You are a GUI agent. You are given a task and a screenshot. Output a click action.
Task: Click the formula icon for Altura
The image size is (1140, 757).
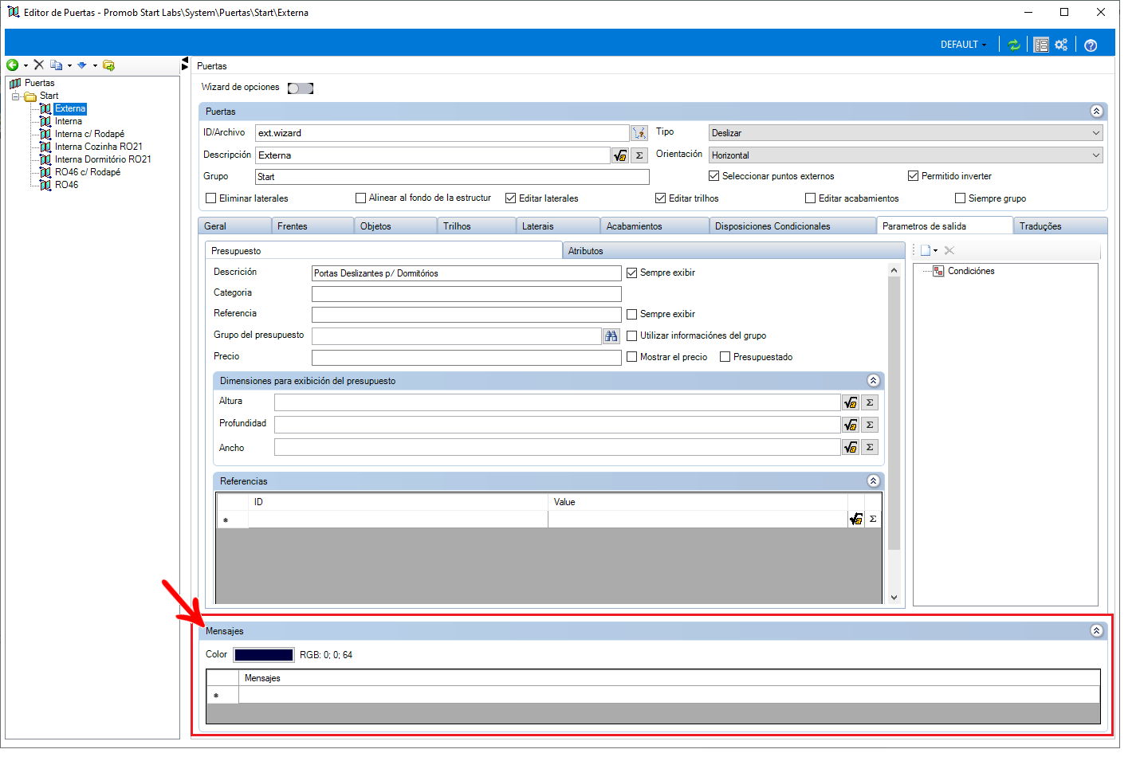(x=851, y=402)
